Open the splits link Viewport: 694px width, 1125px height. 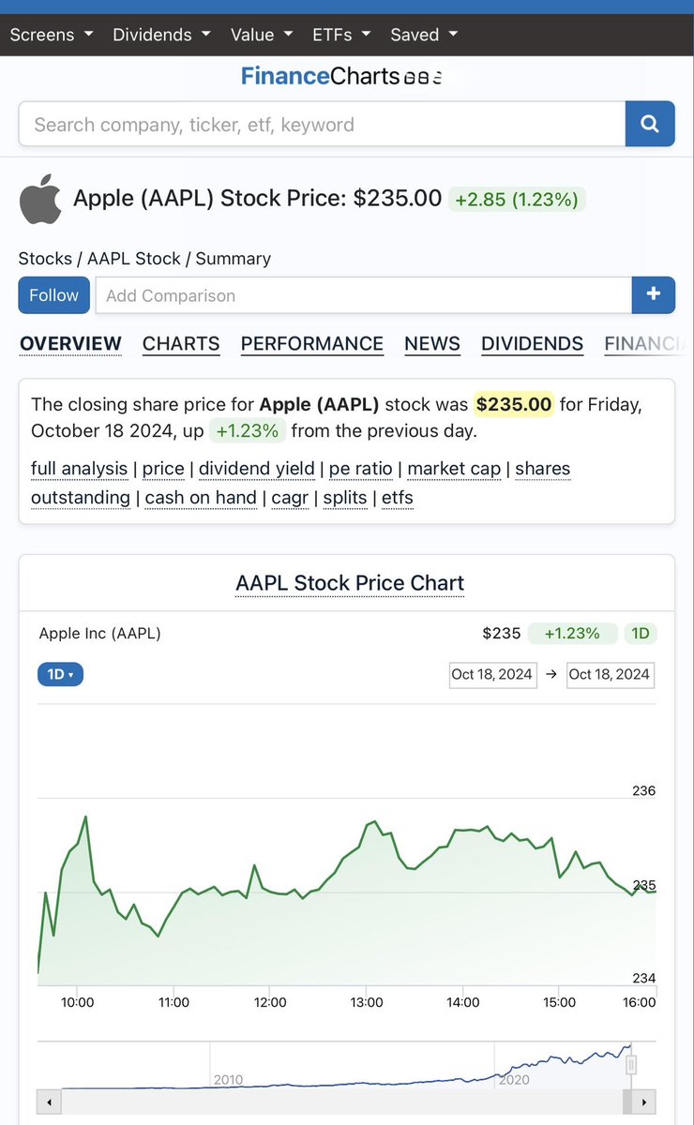click(345, 498)
